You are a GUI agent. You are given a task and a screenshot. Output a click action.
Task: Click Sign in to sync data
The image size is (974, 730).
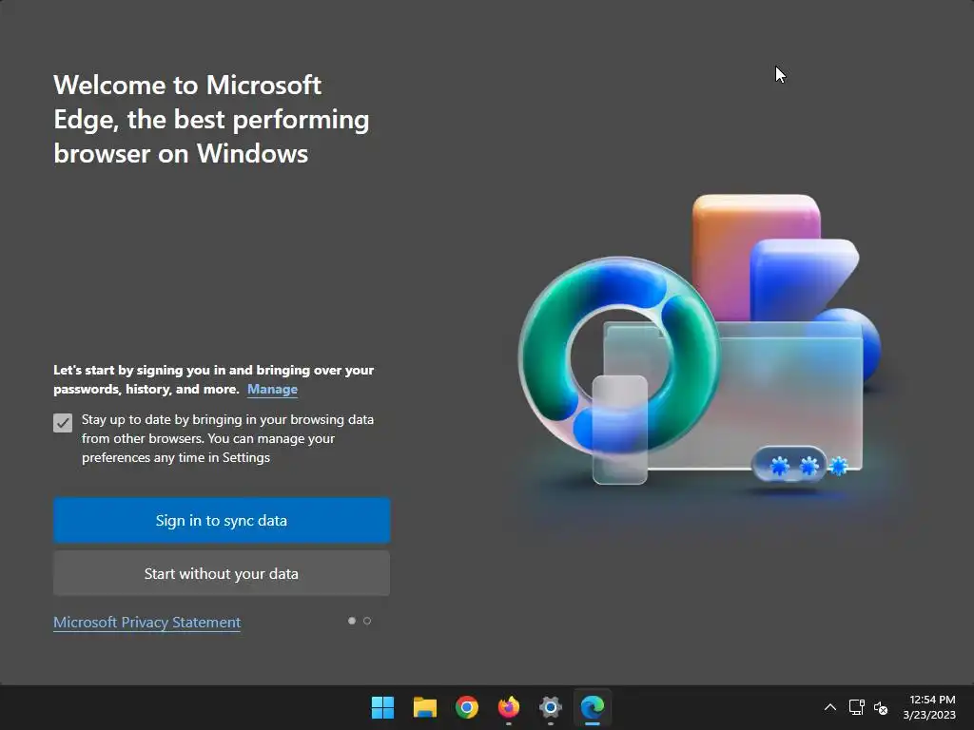(222, 520)
